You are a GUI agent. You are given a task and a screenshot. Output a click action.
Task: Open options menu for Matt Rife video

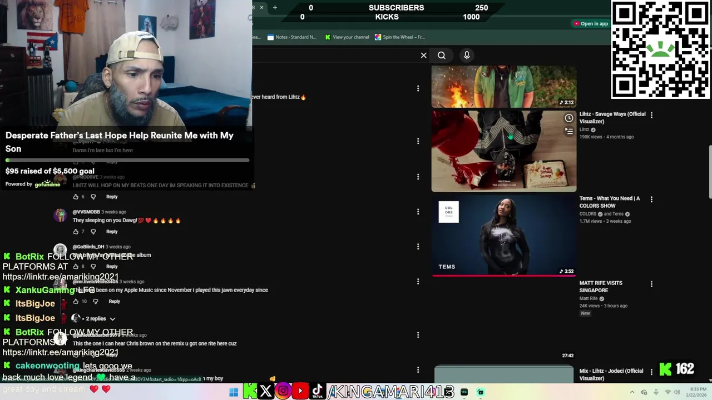[x=651, y=284]
